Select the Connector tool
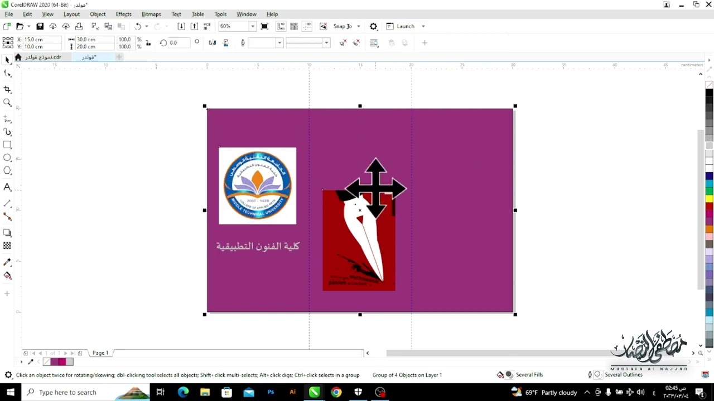714x401 pixels. click(x=7, y=217)
